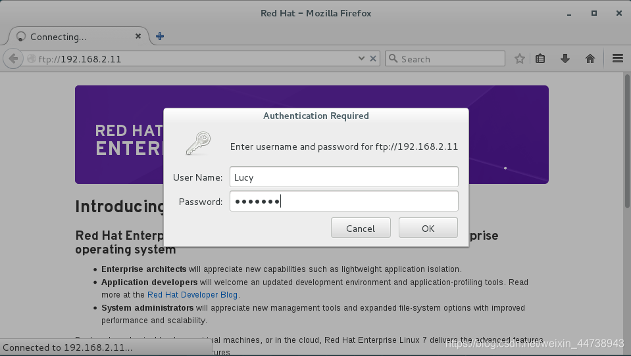The width and height of the screenshot is (631, 356).
Task: Open the Firefox hamburger menu
Action: [x=618, y=58]
